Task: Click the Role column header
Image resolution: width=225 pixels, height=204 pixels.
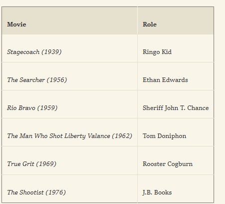Action: coord(176,20)
